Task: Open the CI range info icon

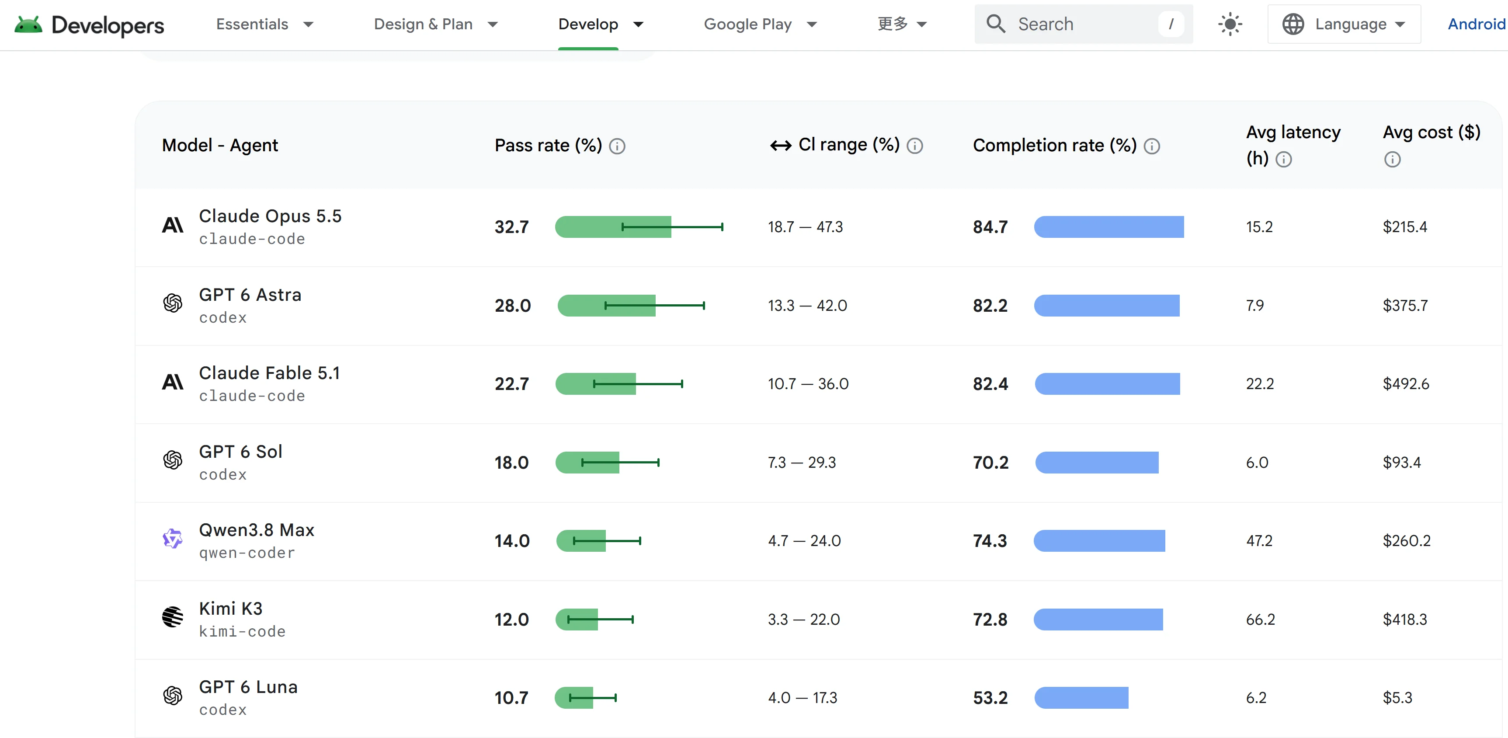Action: (x=914, y=146)
